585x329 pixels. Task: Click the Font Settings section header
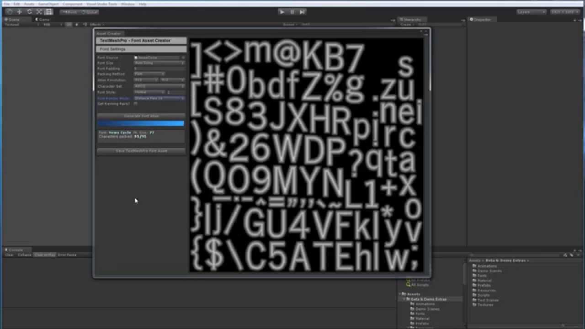[x=141, y=49]
